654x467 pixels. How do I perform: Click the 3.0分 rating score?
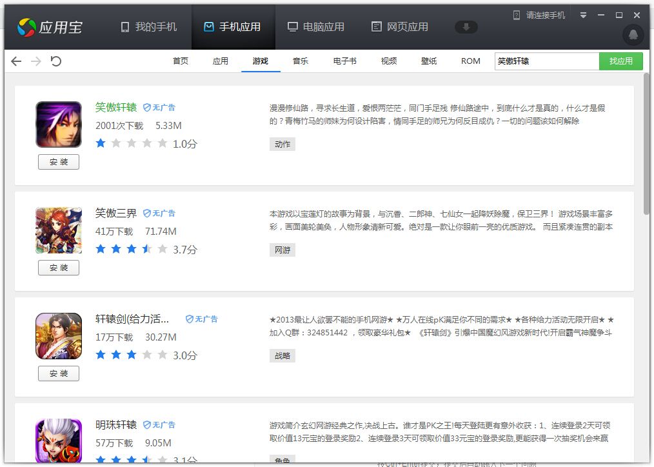(184, 356)
